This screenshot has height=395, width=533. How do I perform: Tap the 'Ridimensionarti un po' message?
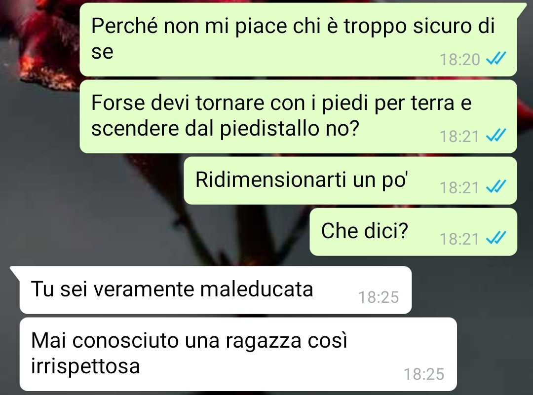[x=350, y=180]
